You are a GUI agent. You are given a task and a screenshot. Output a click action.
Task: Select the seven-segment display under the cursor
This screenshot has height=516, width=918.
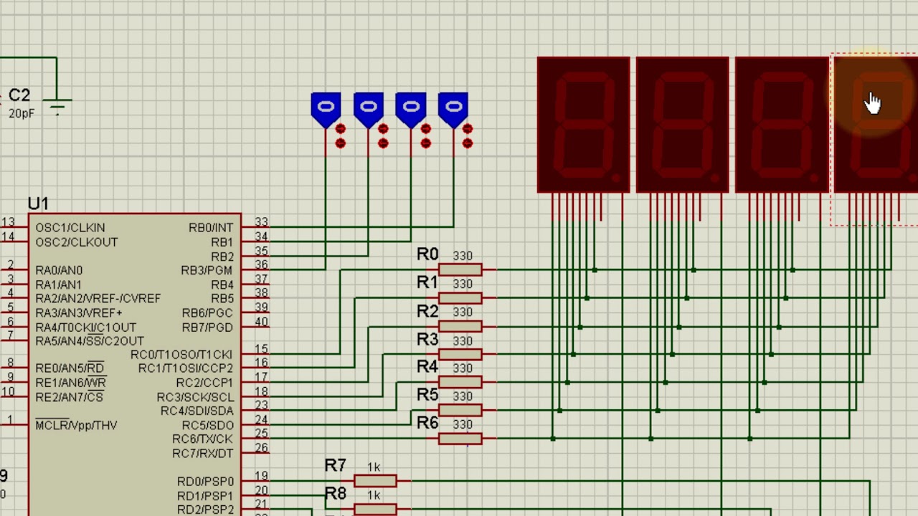pos(876,125)
